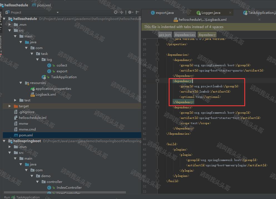Click the scope test line in editor
Image resolution: width=276 pixels, height=199 pixels.
pyautogui.click(x=195, y=123)
